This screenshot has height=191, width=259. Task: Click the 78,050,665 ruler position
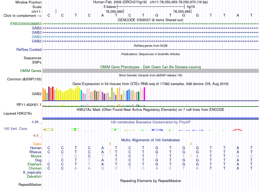[x=182, y=11]
